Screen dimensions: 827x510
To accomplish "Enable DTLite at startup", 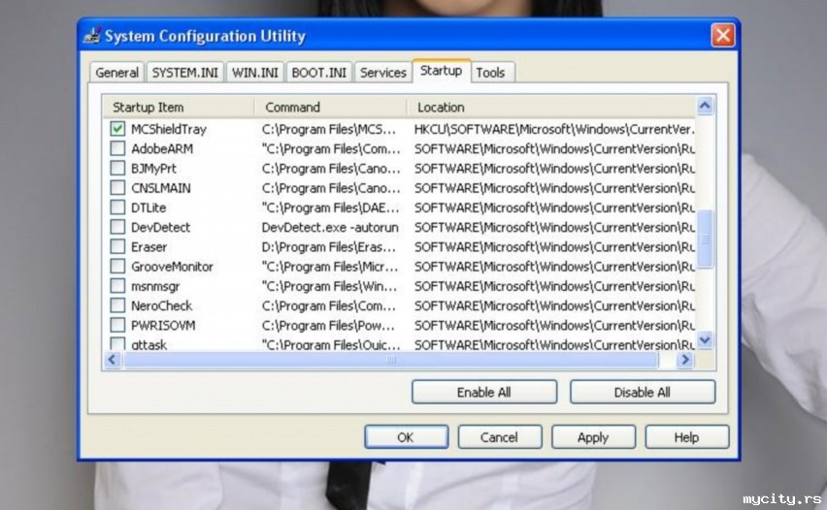I will [x=117, y=207].
